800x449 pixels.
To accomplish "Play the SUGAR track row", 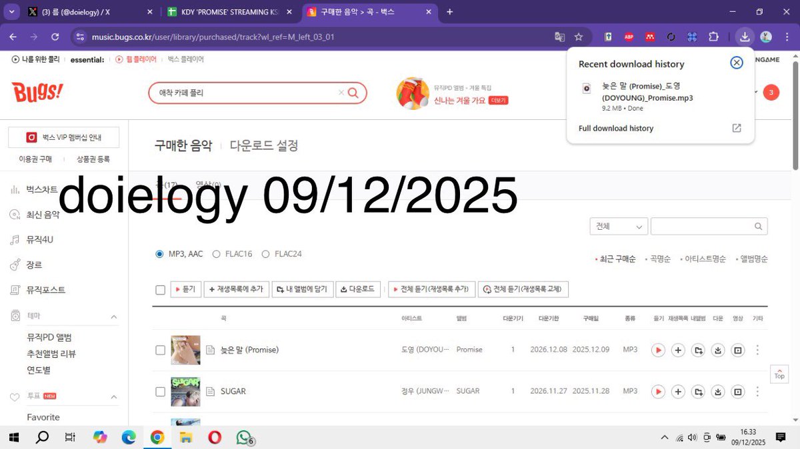I will point(658,391).
